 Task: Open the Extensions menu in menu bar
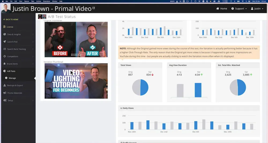pyautogui.click(x=46, y=1)
